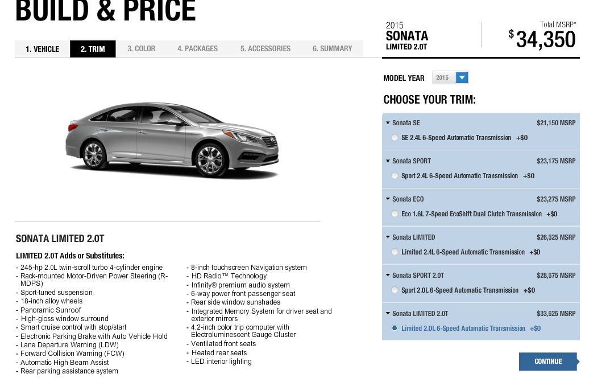610x382 pixels.
Task: Collapse the Sonata ECO trim triangle
Action: (x=388, y=199)
